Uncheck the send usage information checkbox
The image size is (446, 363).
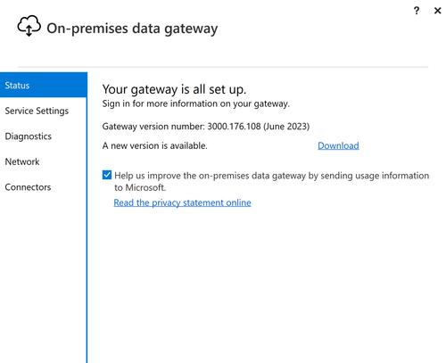(x=107, y=175)
